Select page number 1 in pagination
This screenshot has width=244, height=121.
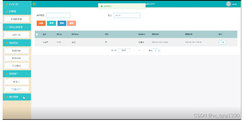pos(139,50)
